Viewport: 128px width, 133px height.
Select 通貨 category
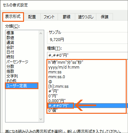[x=10, y=43]
